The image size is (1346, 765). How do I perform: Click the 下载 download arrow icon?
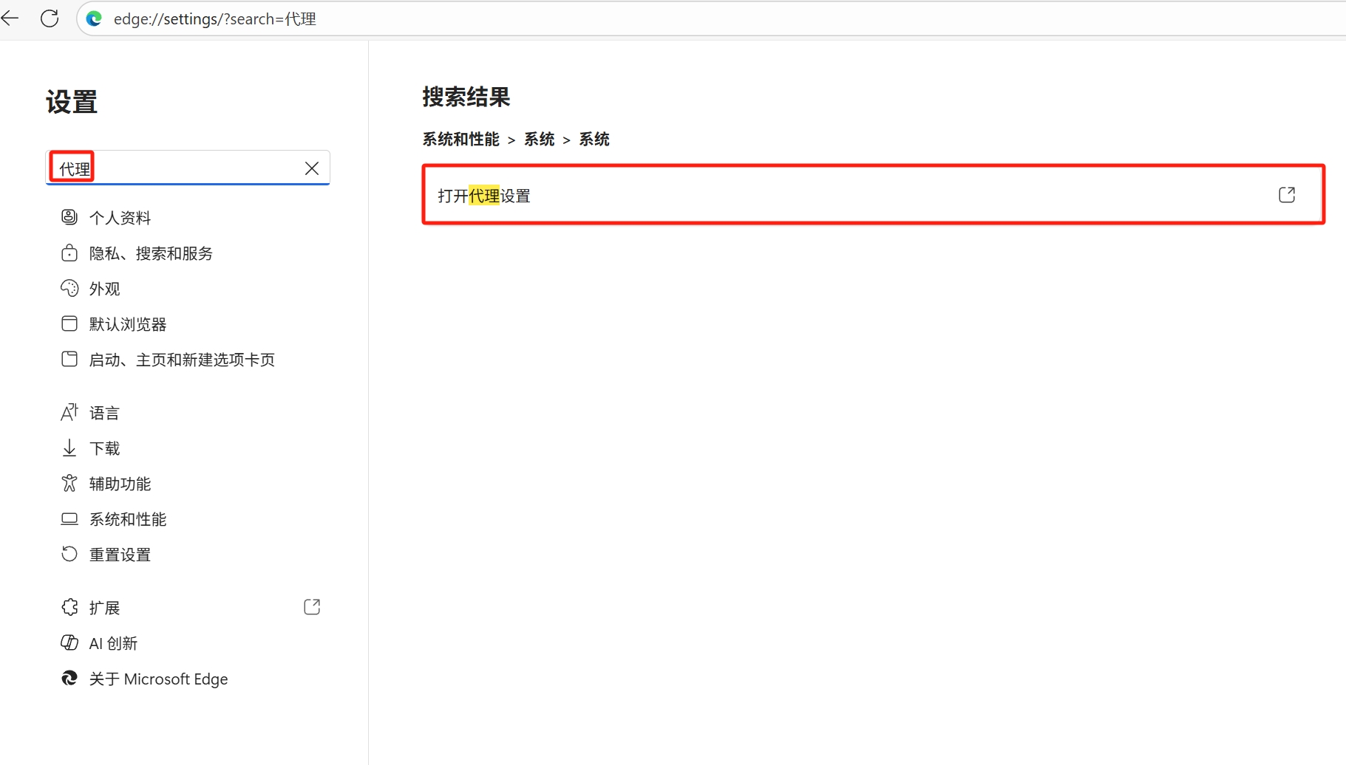tap(69, 447)
